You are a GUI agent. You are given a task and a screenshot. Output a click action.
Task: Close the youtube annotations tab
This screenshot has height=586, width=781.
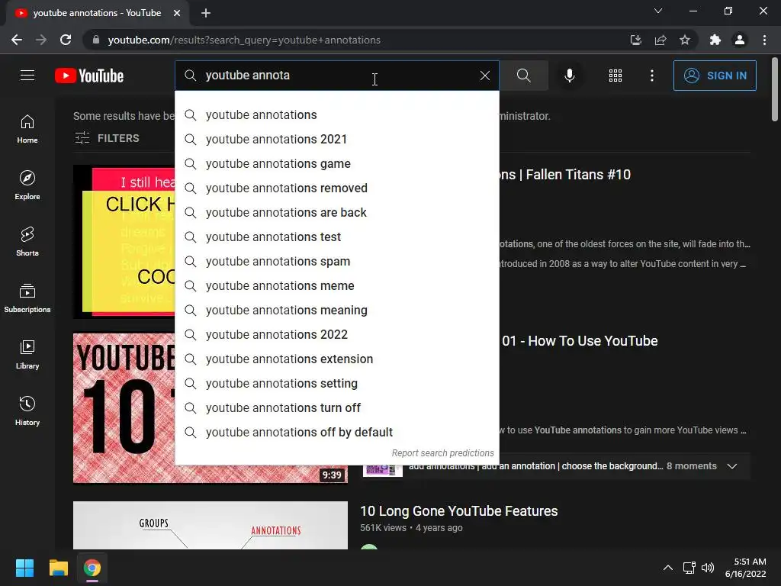pos(177,13)
